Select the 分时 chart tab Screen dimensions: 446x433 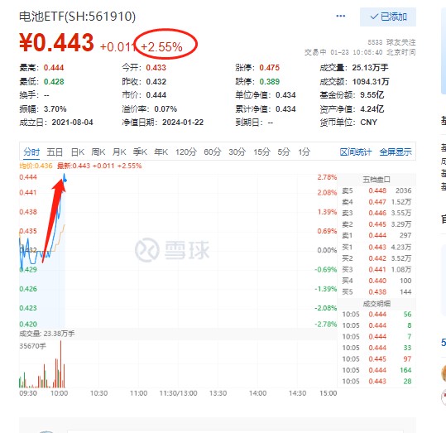coord(31,152)
